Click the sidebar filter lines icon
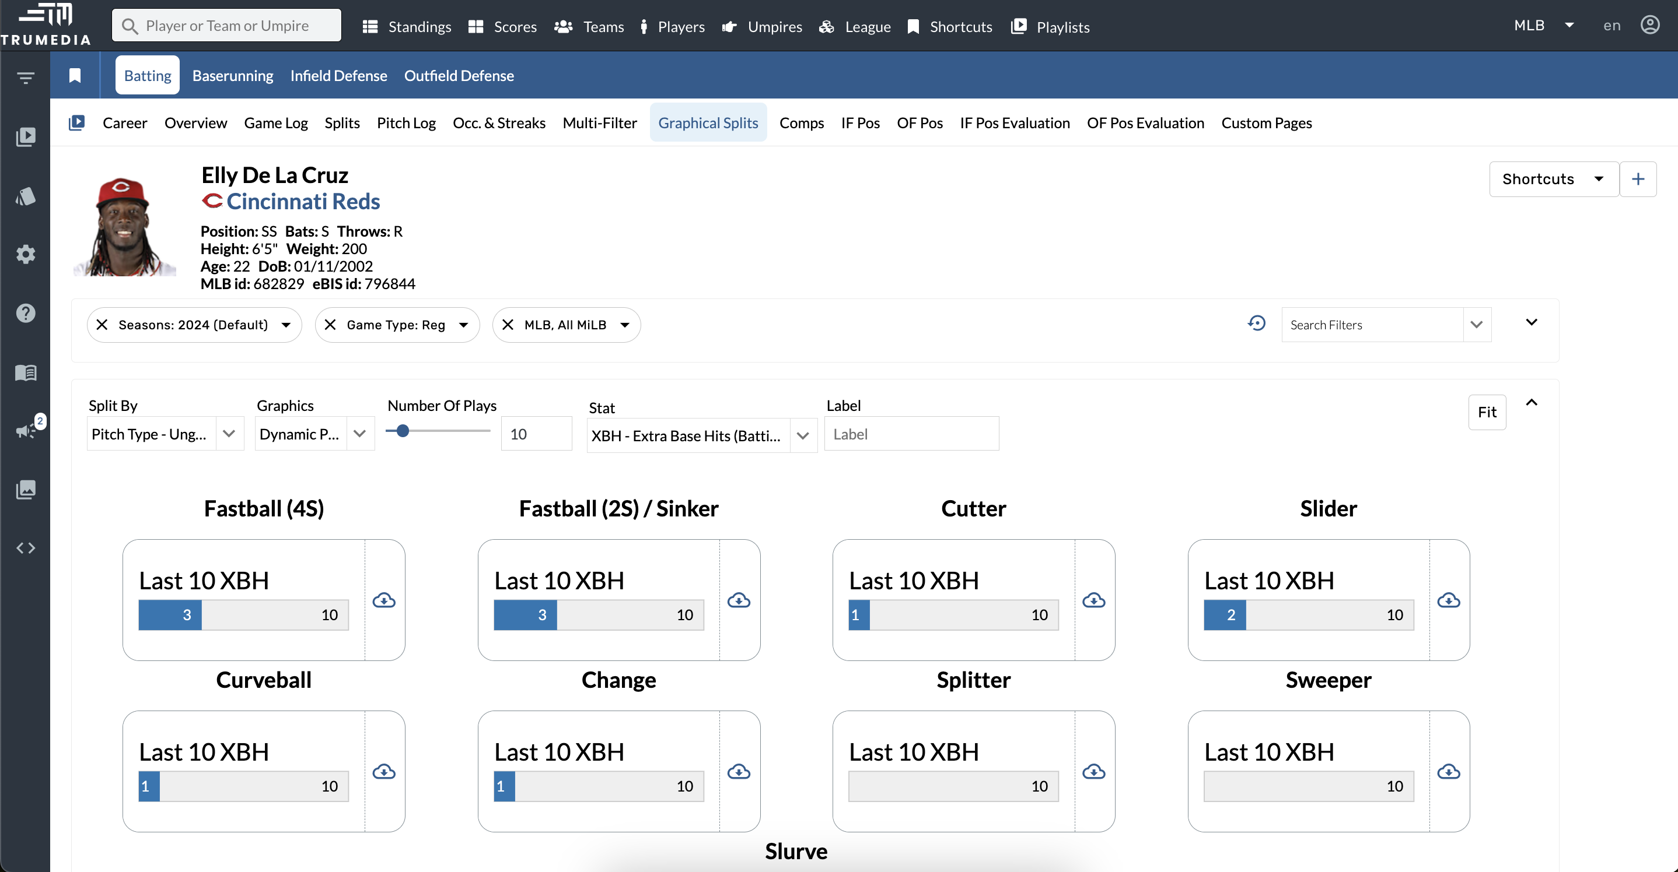1678x872 pixels. tap(26, 78)
